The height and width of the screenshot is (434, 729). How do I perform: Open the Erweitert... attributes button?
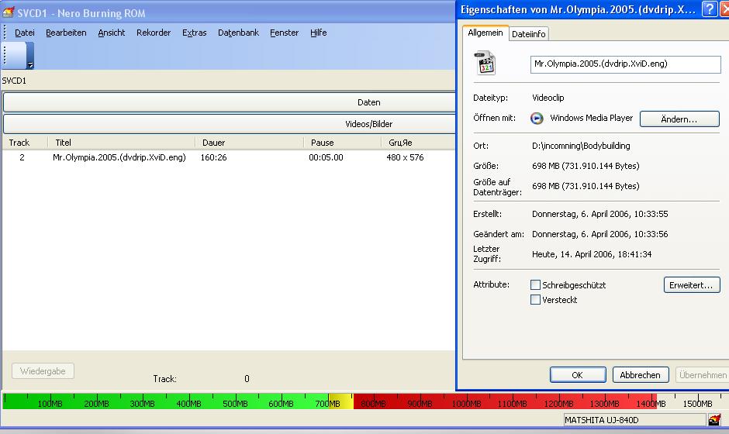click(692, 285)
